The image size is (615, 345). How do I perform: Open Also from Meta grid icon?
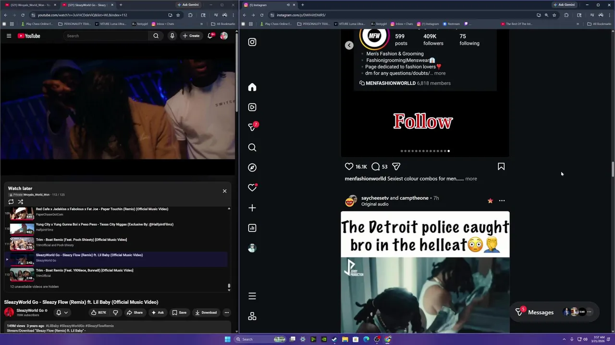[x=252, y=316]
